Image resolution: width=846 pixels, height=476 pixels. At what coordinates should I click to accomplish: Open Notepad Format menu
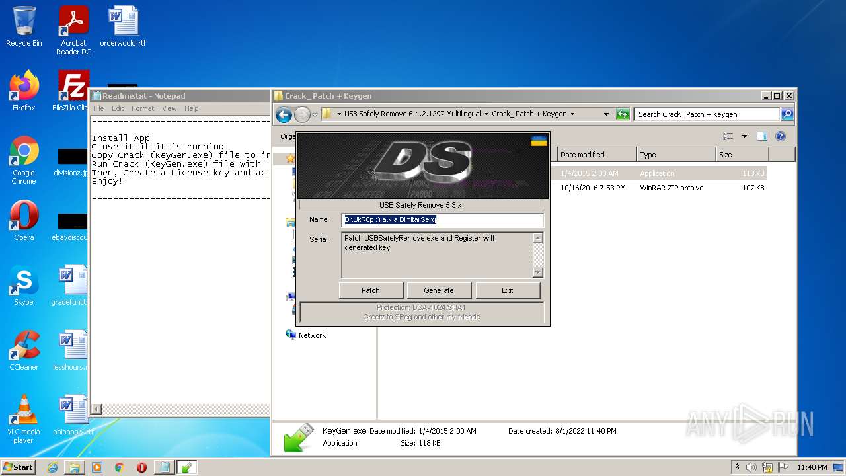pyautogui.click(x=143, y=108)
